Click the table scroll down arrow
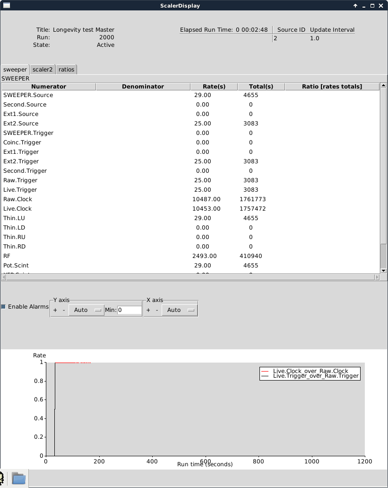 point(384,271)
